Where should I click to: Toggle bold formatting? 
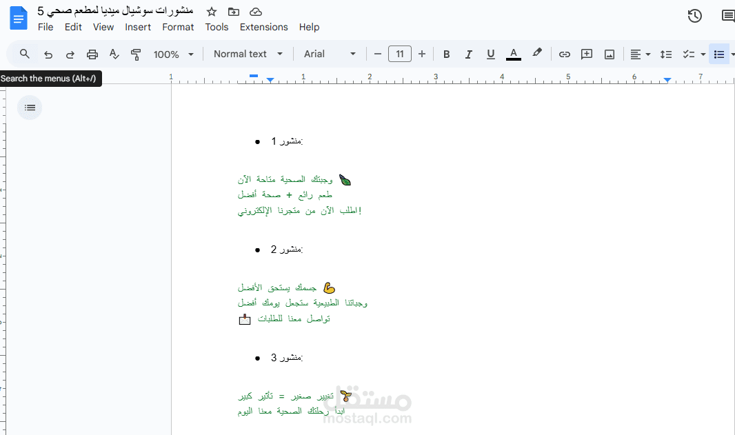pyautogui.click(x=447, y=54)
